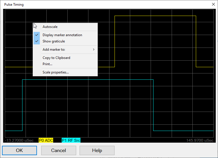Select Copy to Clipboard menu entry

click(56, 58)
